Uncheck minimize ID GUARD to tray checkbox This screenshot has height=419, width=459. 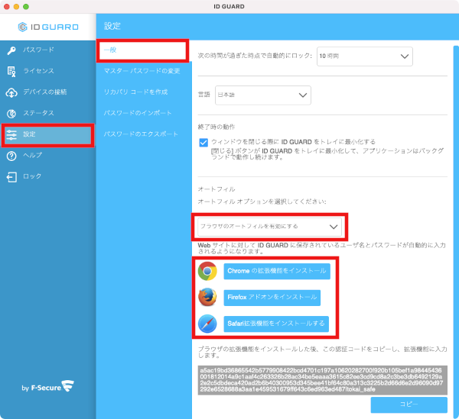(203, 143)
